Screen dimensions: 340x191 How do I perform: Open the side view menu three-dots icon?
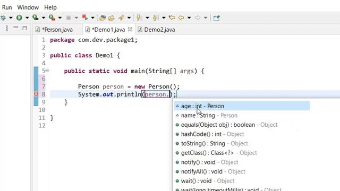coord(7,28)
